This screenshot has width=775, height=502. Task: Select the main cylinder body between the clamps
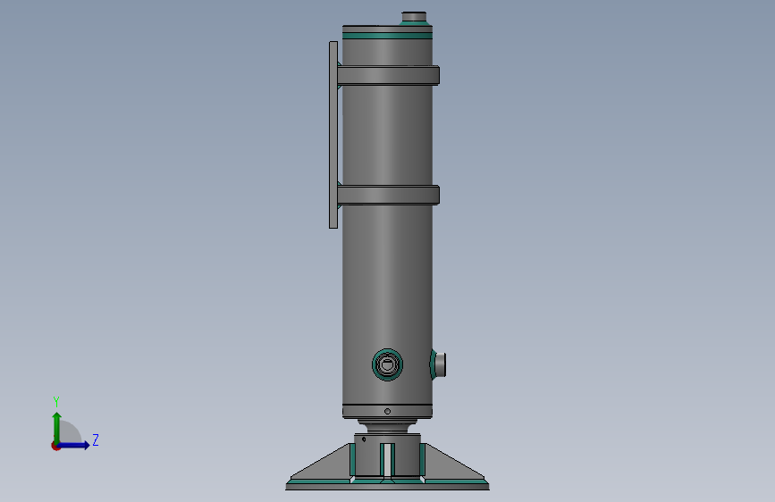(x=387, y=136)
